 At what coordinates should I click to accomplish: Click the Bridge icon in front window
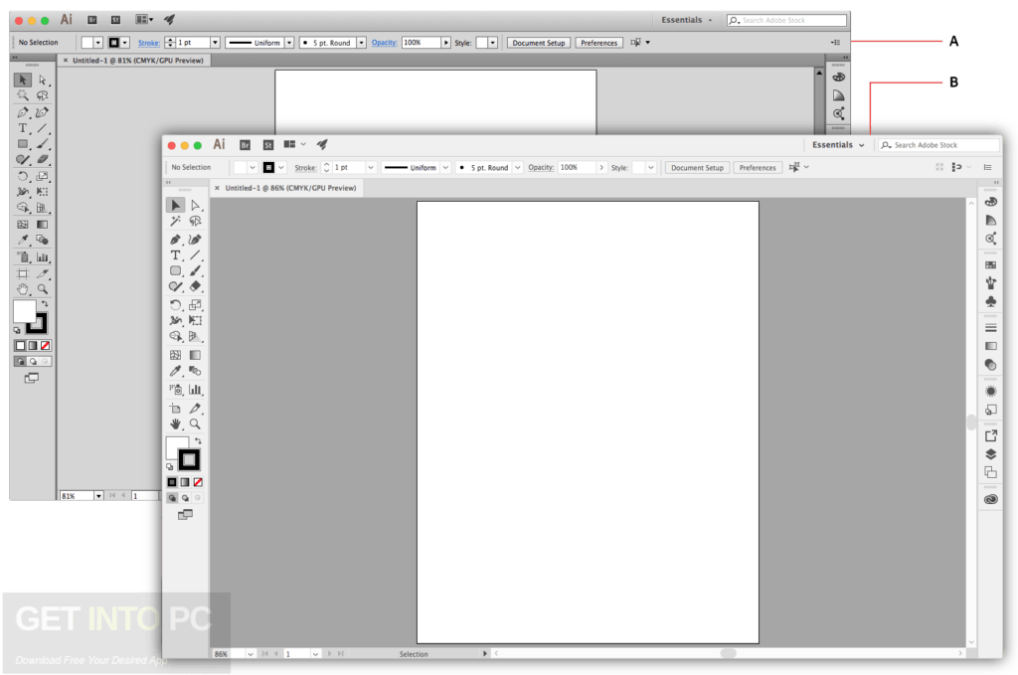[x=245, y=145]
